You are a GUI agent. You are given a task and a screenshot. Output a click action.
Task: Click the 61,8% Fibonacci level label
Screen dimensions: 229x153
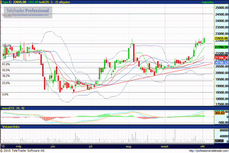[x=6, y=65]
